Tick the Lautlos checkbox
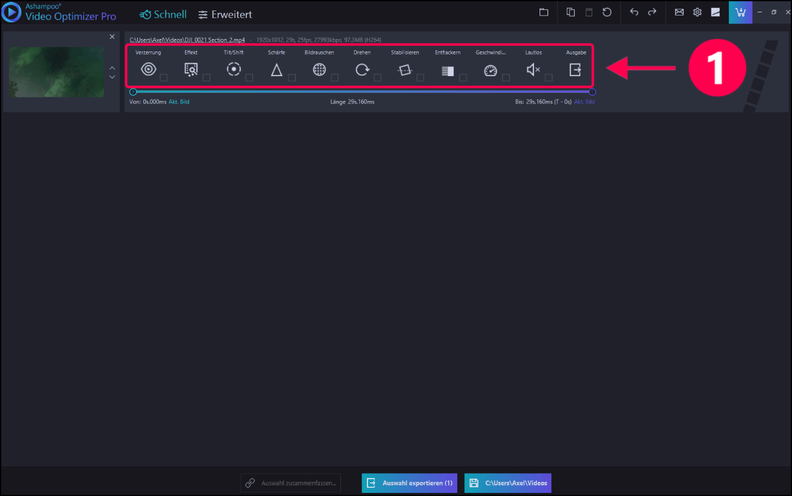Screen dimensions: 792x496 coord(549,78)
